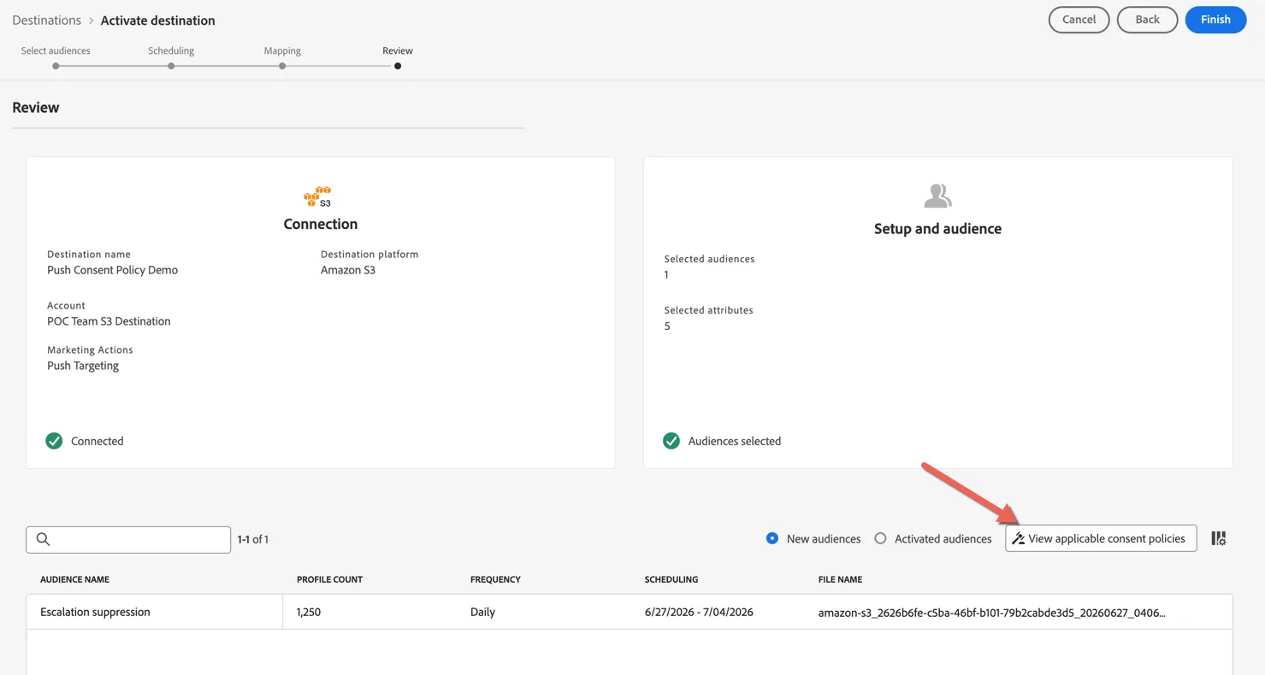Cancel the destination activation
The image size is (1265, 675).
[1079, 20]
